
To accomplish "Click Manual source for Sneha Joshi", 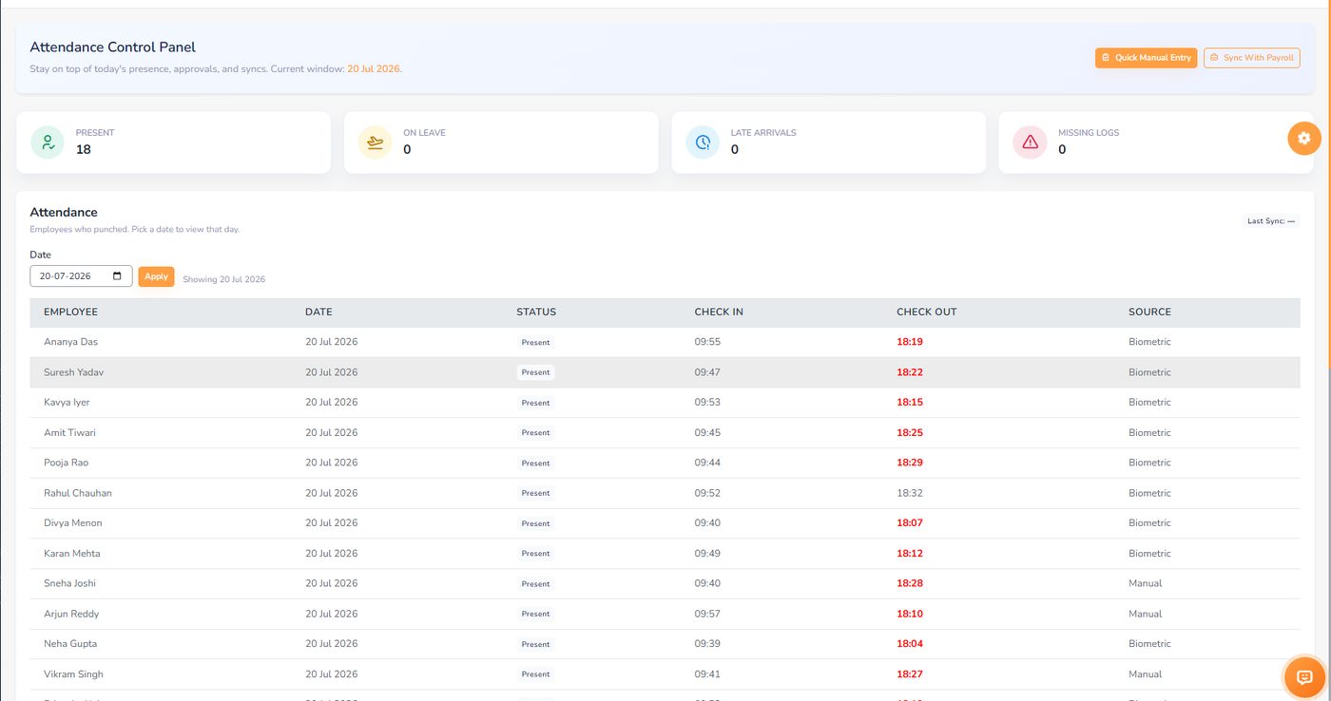I will pos(1145,583).
